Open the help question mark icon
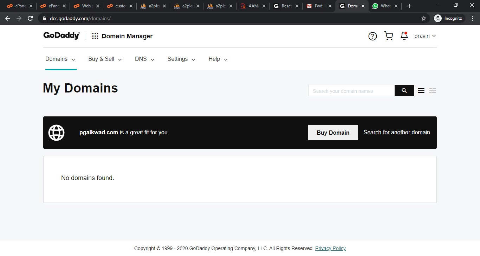 click(372, 36)
